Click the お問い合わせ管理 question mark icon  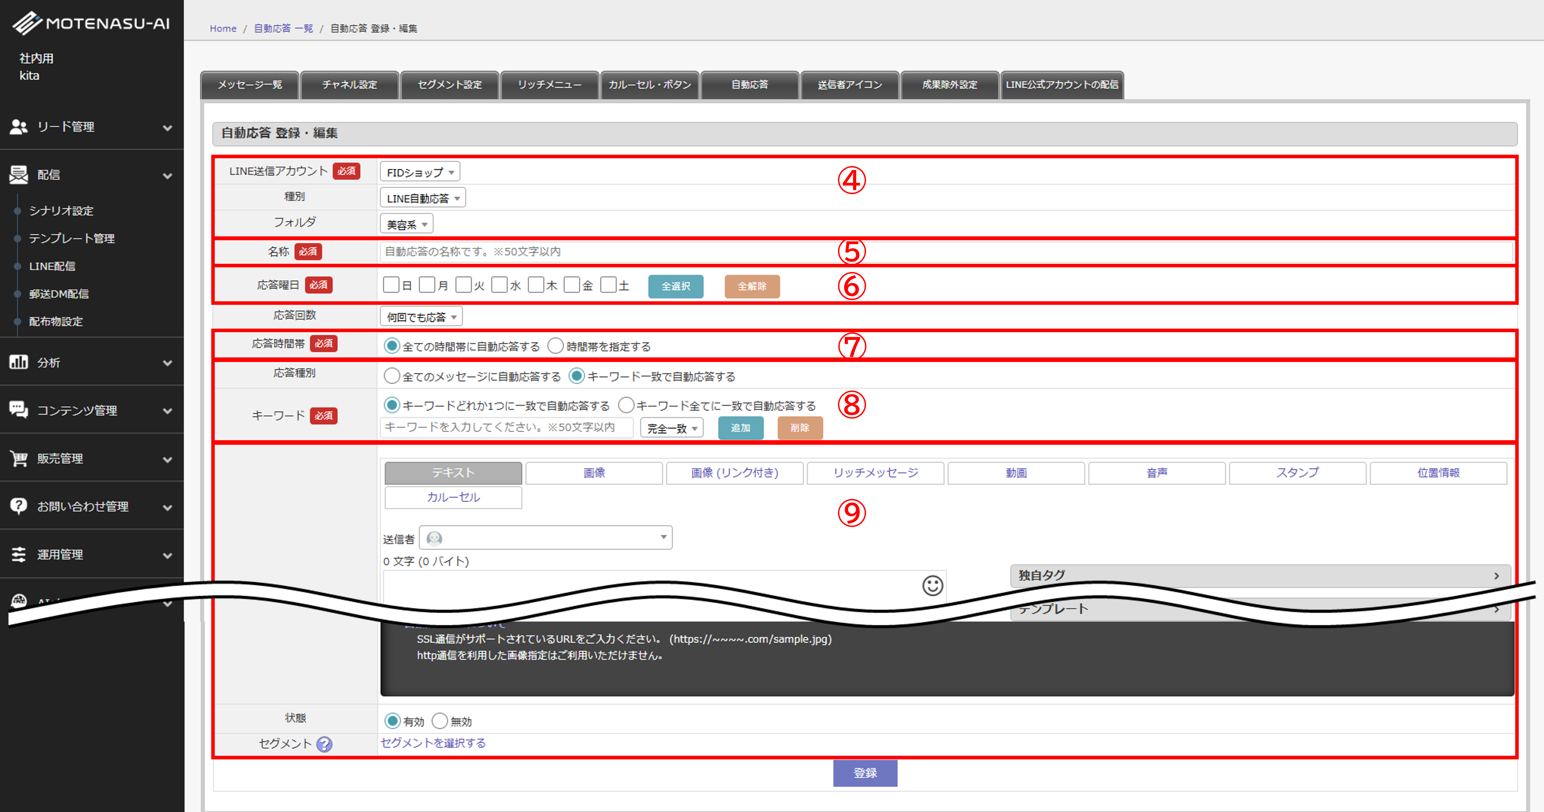click(x=19, y=506)
